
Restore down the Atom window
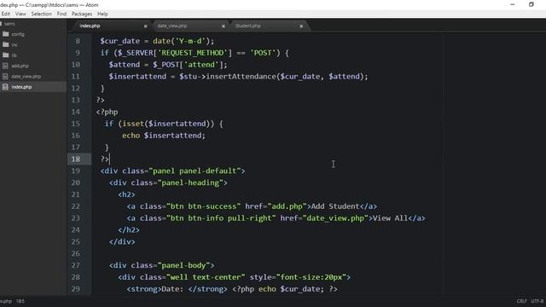tap(531, 4)
